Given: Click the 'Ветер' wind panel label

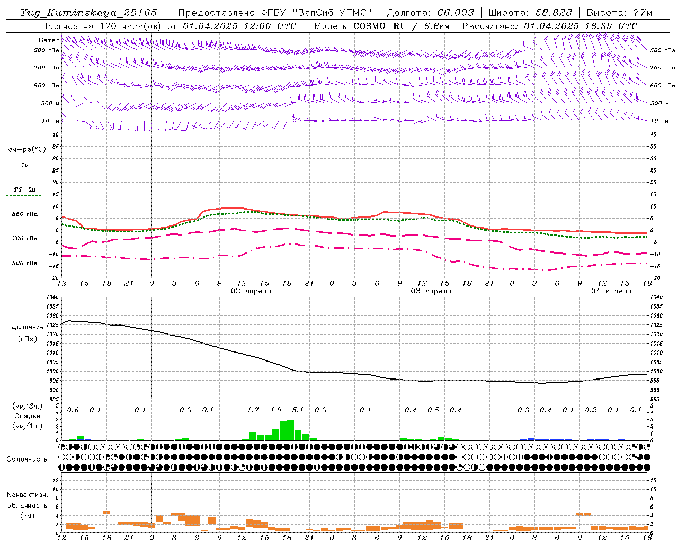Looking at the screenshot, I should tap(49, 40).
